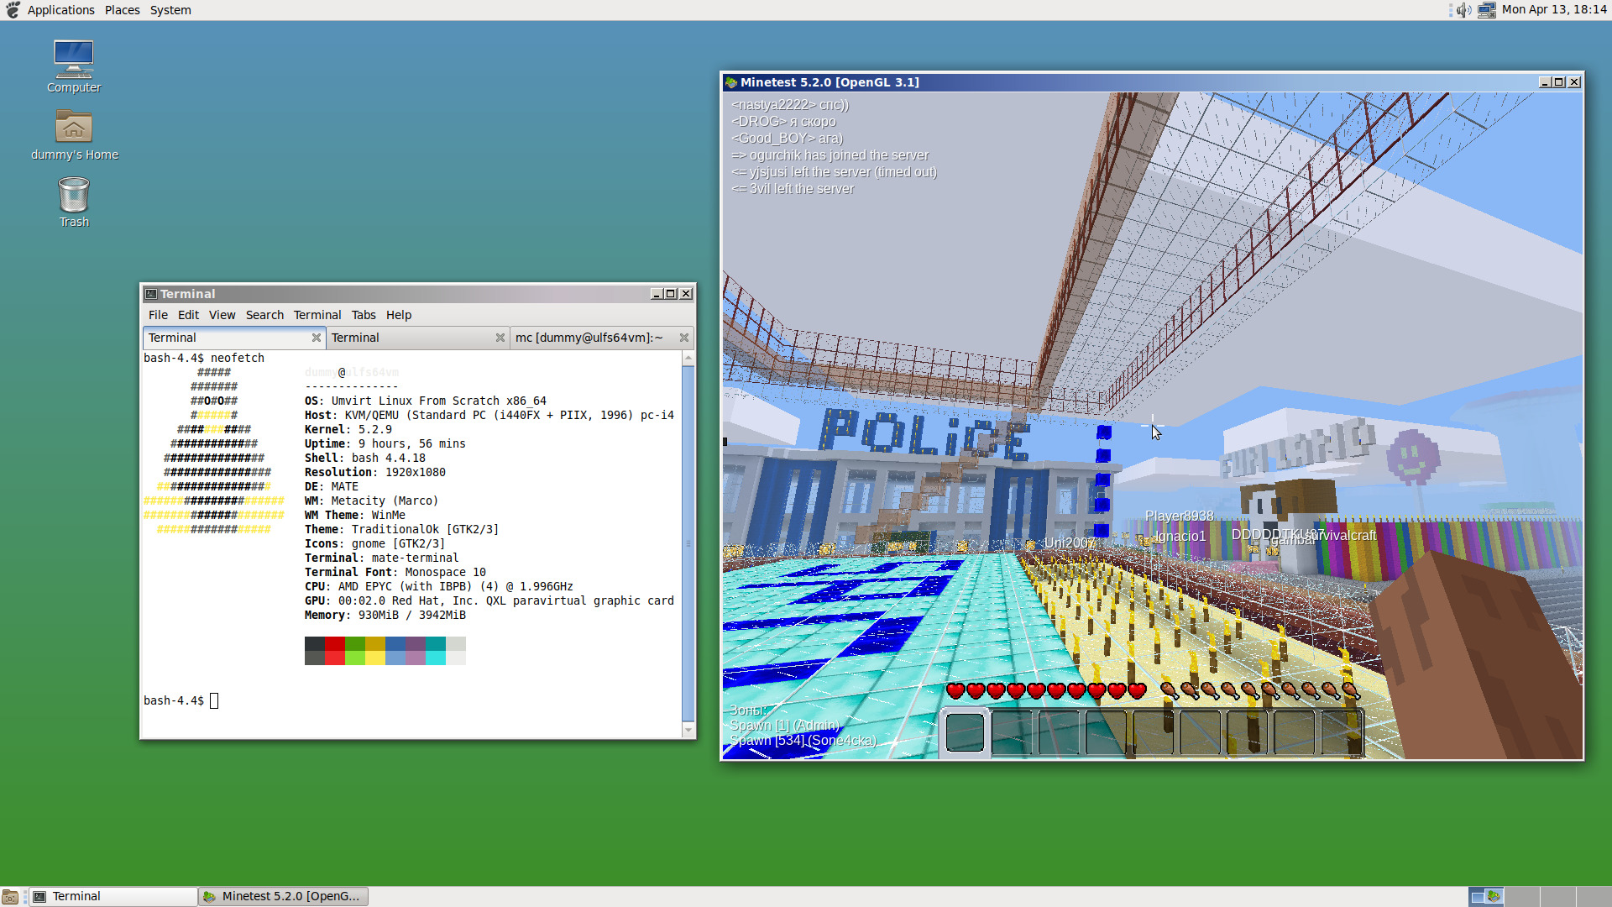Click the terminal scrollbar down arrow

pyautogui.click(x=688, y=731)
